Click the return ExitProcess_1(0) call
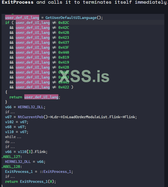 [30, 181]
